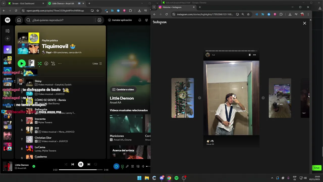323x182 pixels.
Task: Close the Instagram story viewer with X
Action: tap(304, 23)
